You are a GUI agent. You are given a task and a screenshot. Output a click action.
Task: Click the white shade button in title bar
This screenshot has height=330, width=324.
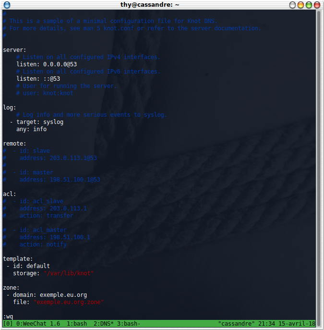point(292,5)
